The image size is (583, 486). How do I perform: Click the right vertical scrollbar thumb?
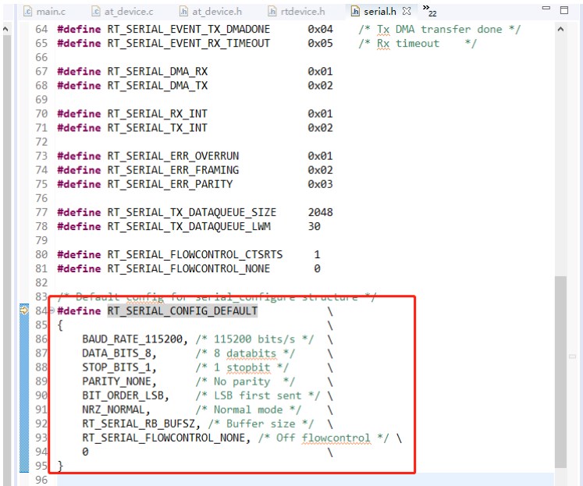(560, 372)
